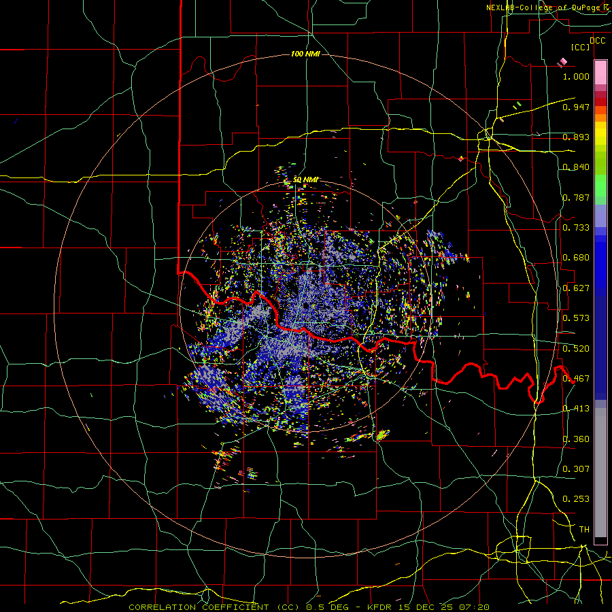This screenshot has width=612, height=612.
Task: Click the 100 NMI range ring label
Action: [305, 54]
